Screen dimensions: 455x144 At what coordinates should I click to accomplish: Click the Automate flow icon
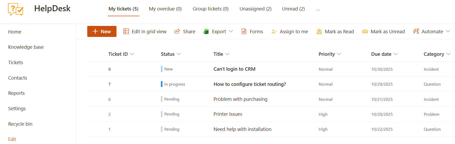tap(416, 31)
